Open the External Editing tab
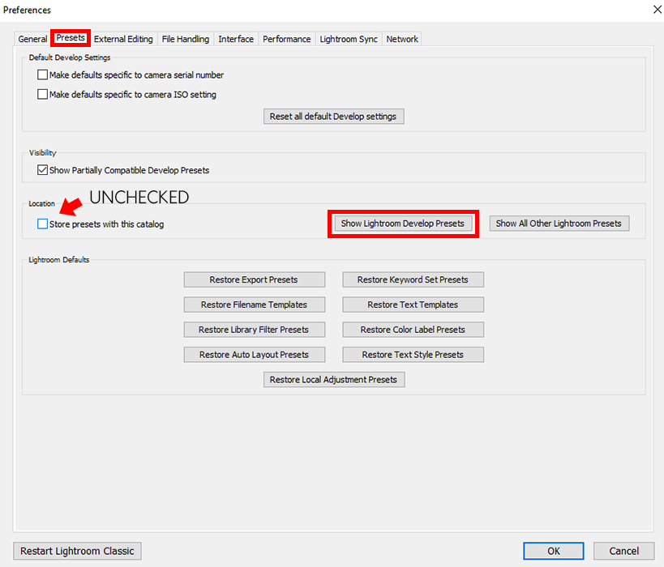The width and height of the screenshot is (664, 567). pos(123,39)
